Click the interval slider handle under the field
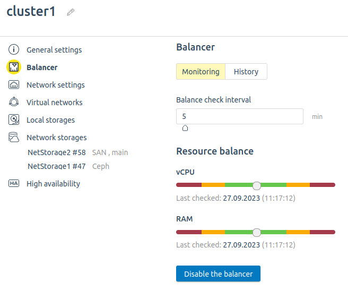 185,128
